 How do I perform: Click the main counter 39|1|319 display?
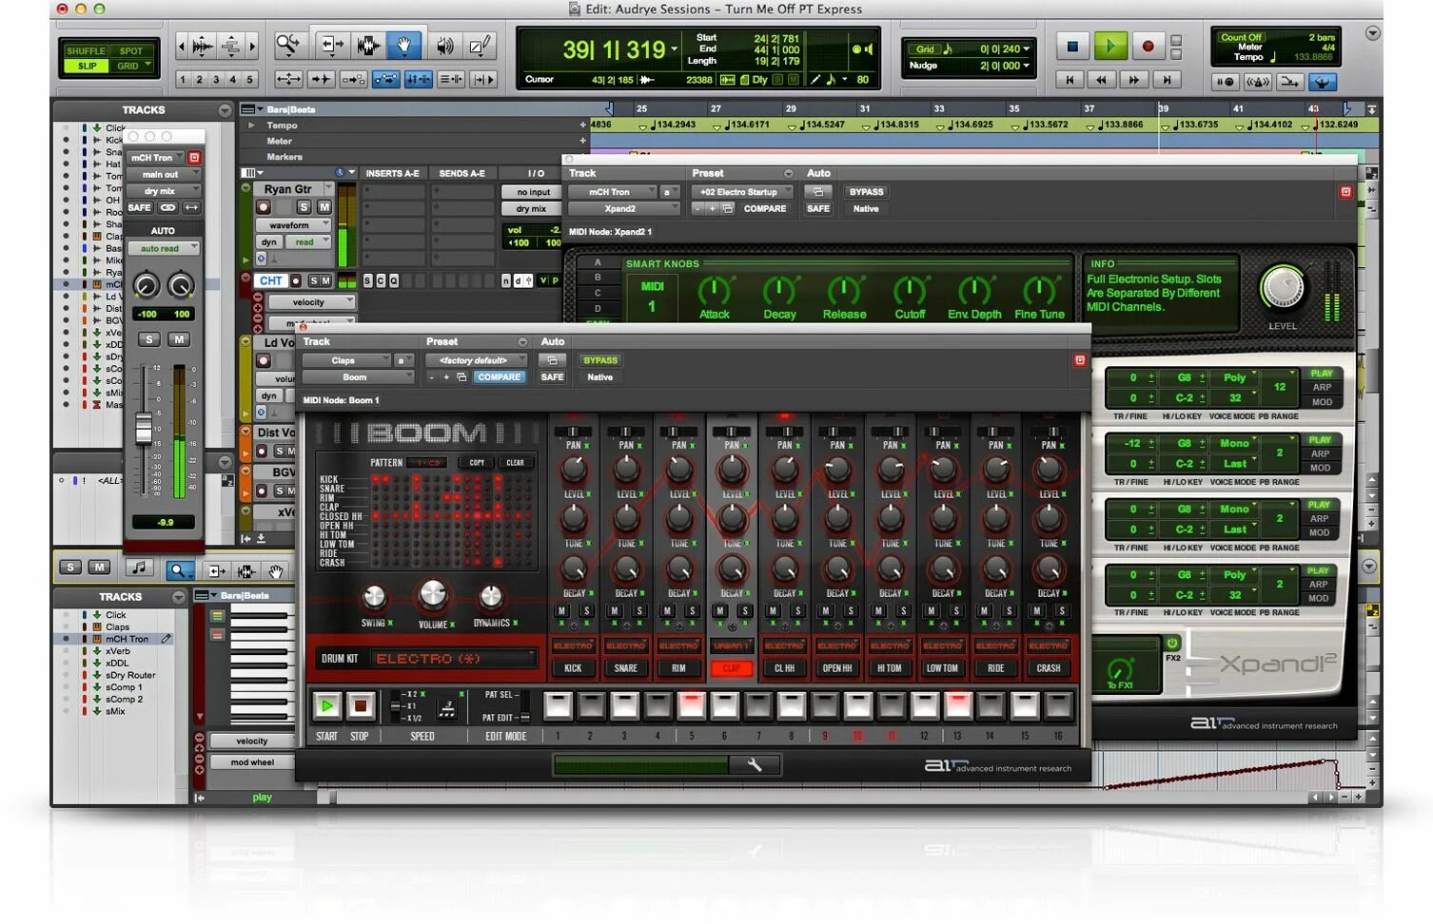[614, 49]
